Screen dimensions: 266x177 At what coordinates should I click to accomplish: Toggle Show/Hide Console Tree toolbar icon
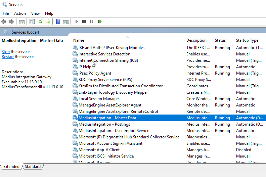(x=22, y=21)
